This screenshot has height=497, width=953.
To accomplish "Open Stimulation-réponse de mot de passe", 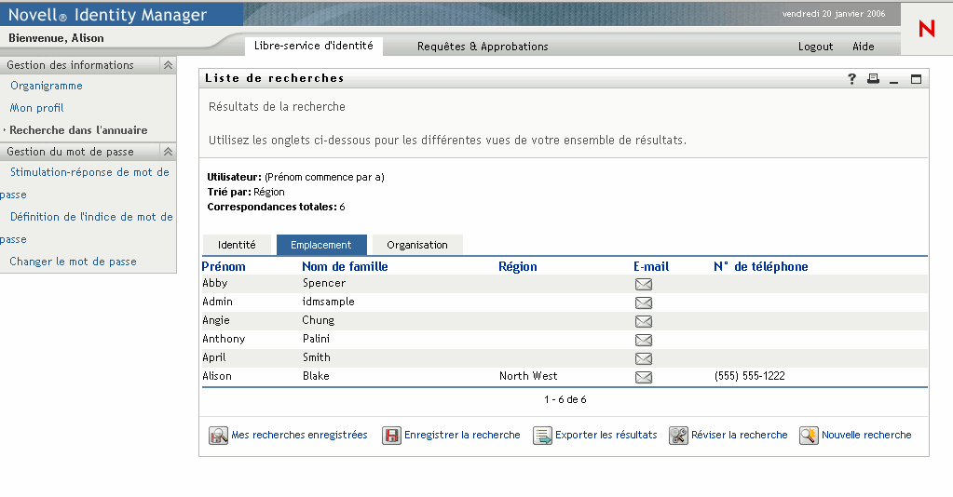I will 89,172.
